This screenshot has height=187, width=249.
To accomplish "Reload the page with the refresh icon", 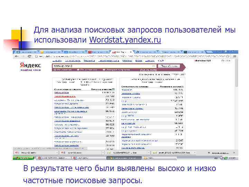I will pos(29,56).
